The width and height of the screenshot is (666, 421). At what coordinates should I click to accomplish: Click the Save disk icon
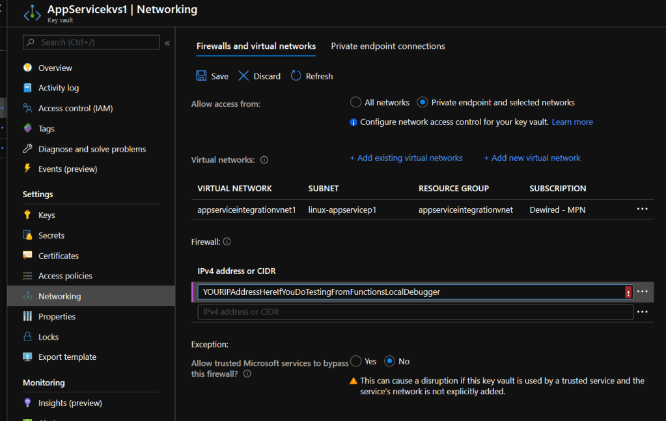click(202, 76)
